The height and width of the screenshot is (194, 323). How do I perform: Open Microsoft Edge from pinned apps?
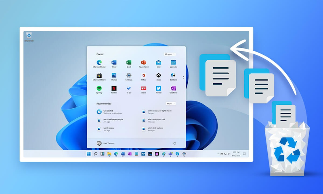[99, 63]
